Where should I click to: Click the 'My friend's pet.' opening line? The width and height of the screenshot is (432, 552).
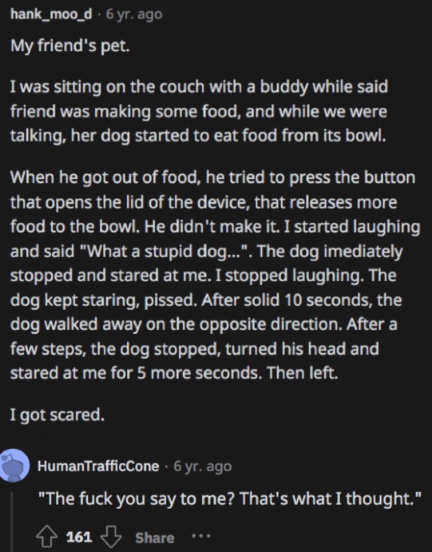click(x=70, y=46)
